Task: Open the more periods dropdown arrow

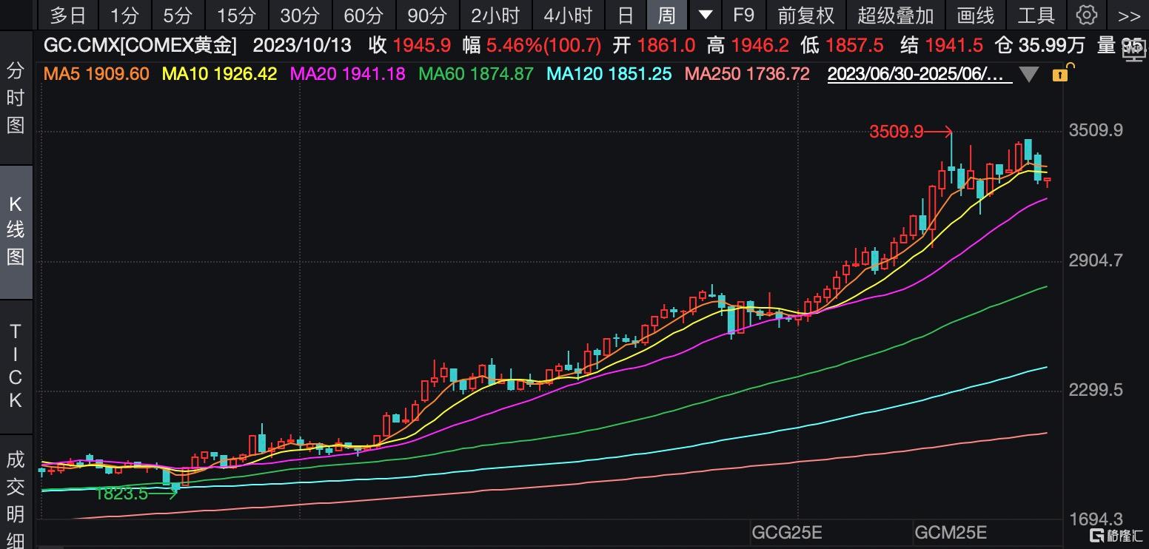Action: (x=706, y=15)
